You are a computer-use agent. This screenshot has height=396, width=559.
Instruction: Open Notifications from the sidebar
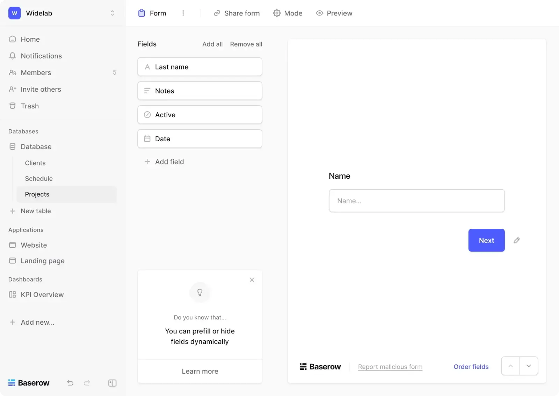click(x=41, y=56)
